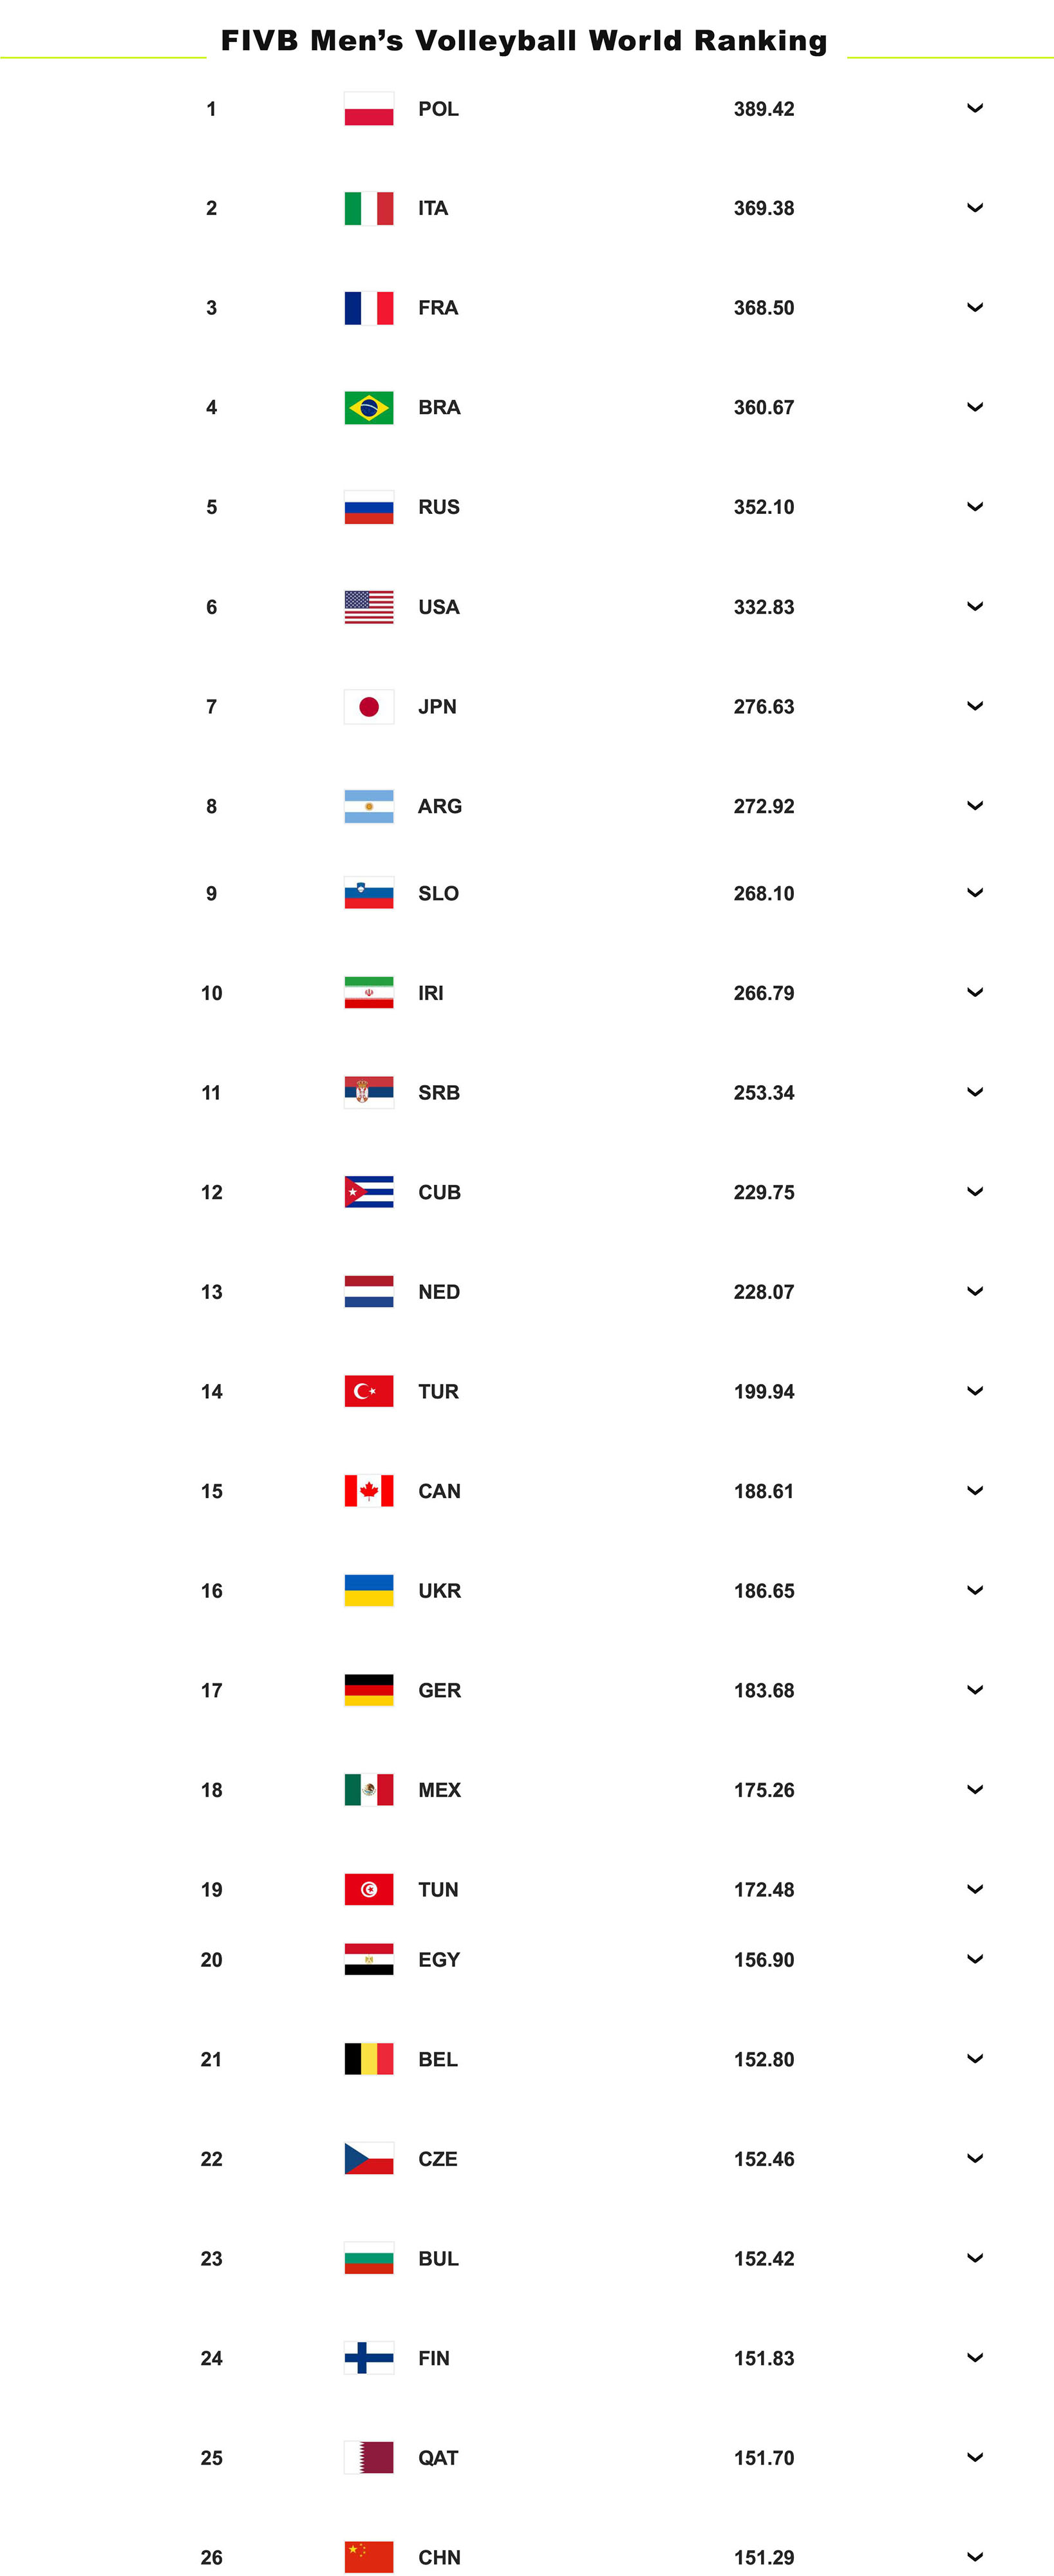Click the Poland flag icon
Image resolution: width=1054 pixels, height=2576 pixels.
[x=368, y=109]
